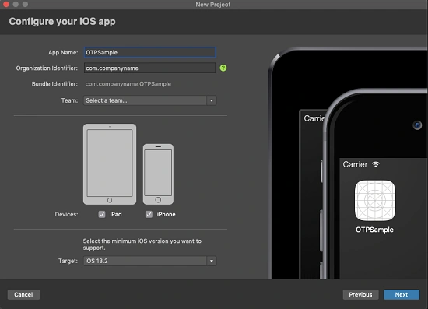Toggle the iPhone device checkbox
This screenshot has width=428, height=309.
coord(149,214)
